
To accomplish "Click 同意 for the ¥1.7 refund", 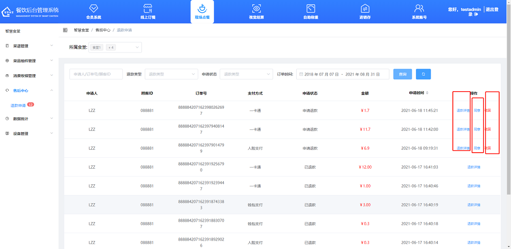I will (x=477, y=111).
